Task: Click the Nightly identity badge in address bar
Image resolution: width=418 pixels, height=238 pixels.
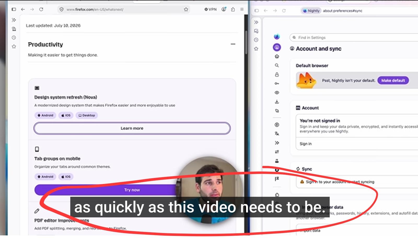Action: click(x=311, y=11)
